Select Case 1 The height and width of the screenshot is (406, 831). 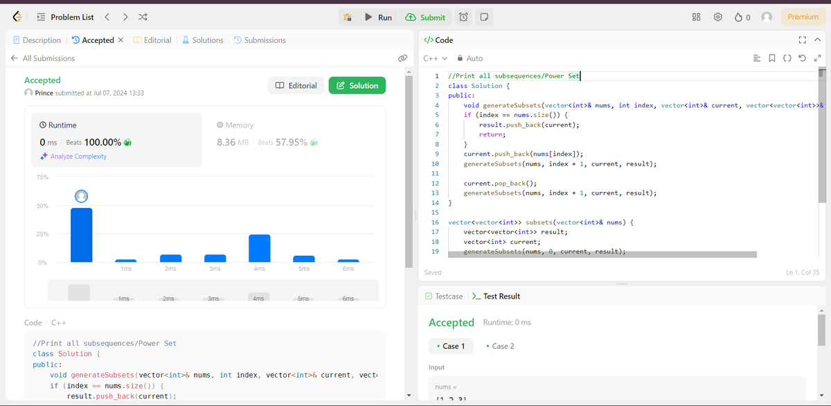[451, 346]
